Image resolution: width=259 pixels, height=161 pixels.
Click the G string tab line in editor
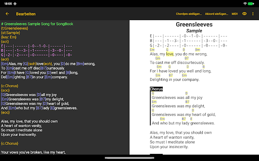pyautogui.click(x=36, y=55)
